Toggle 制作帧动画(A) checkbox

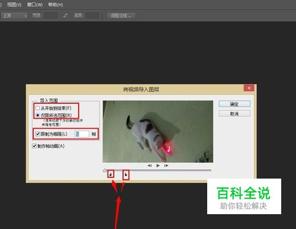[34, 146]
